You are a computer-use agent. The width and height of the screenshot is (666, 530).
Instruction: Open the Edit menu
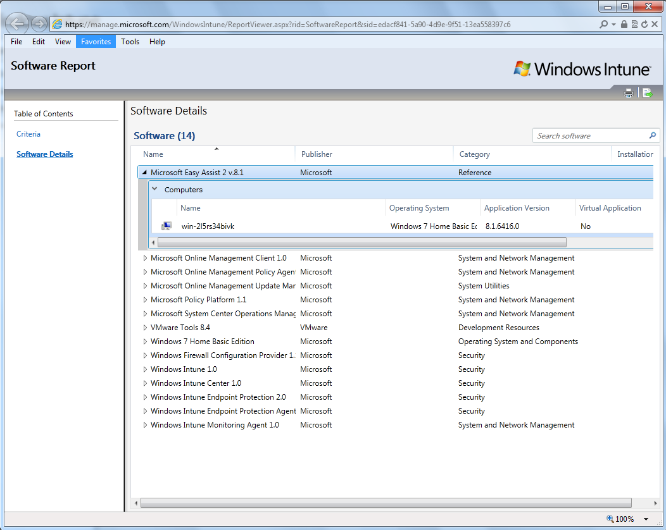click(38, 42)
